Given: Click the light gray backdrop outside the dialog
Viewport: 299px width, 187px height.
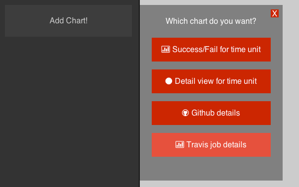Looking at the screenshot, I should click(291, 93).
